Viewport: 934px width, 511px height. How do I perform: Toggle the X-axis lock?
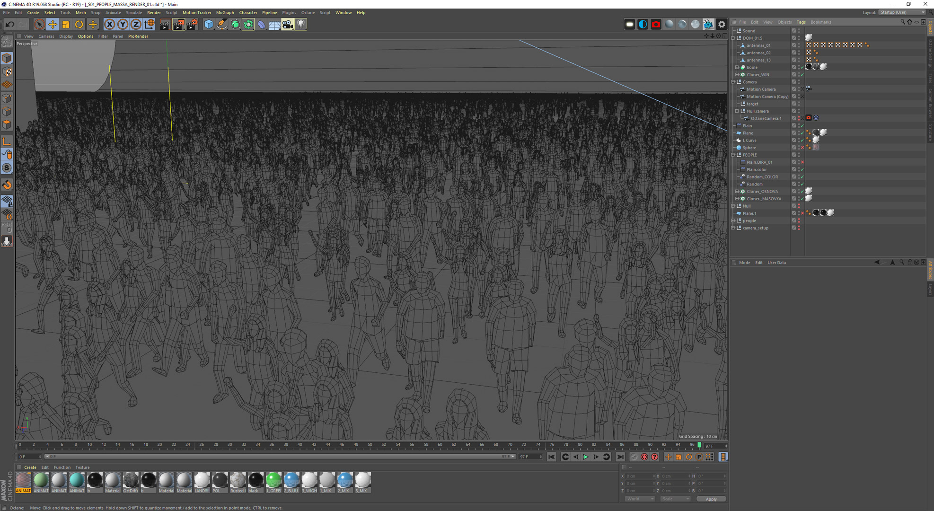coord(109,24)
